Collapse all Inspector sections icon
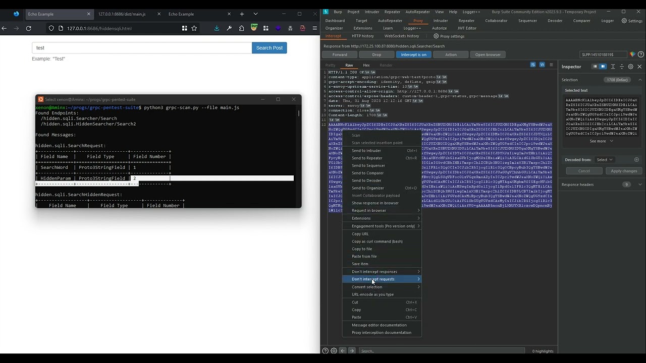 pyautogui.click(x=622, y=67)
